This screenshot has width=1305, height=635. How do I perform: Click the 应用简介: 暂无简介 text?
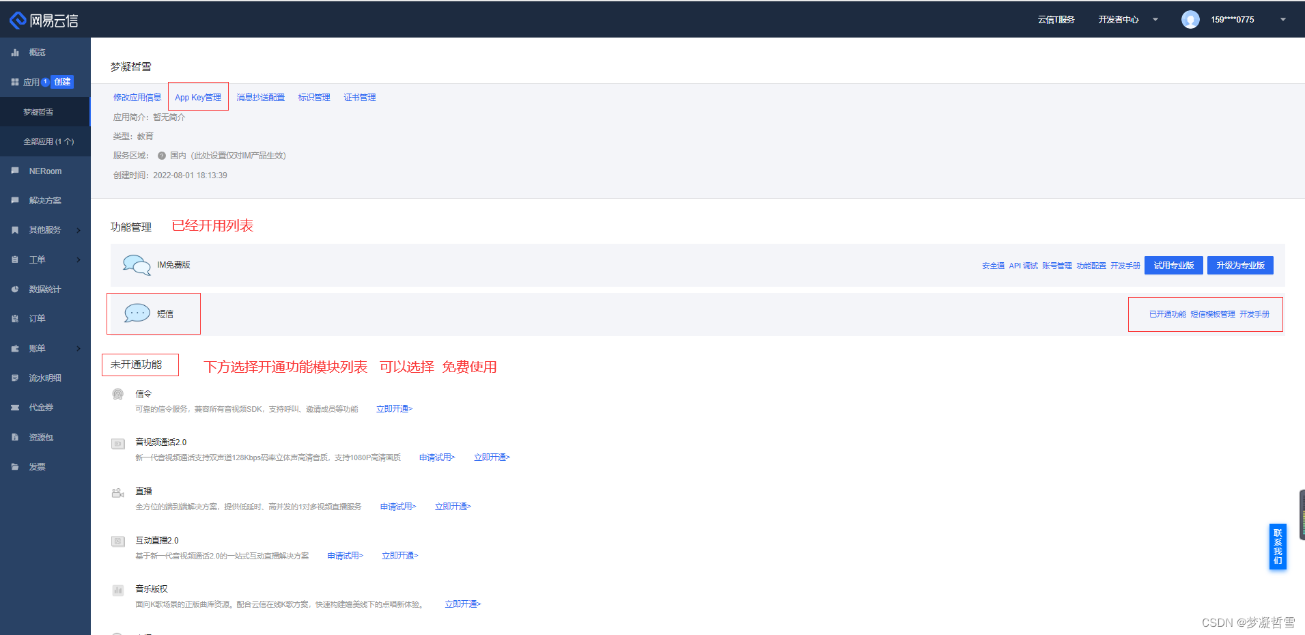(x=149, y=117)
